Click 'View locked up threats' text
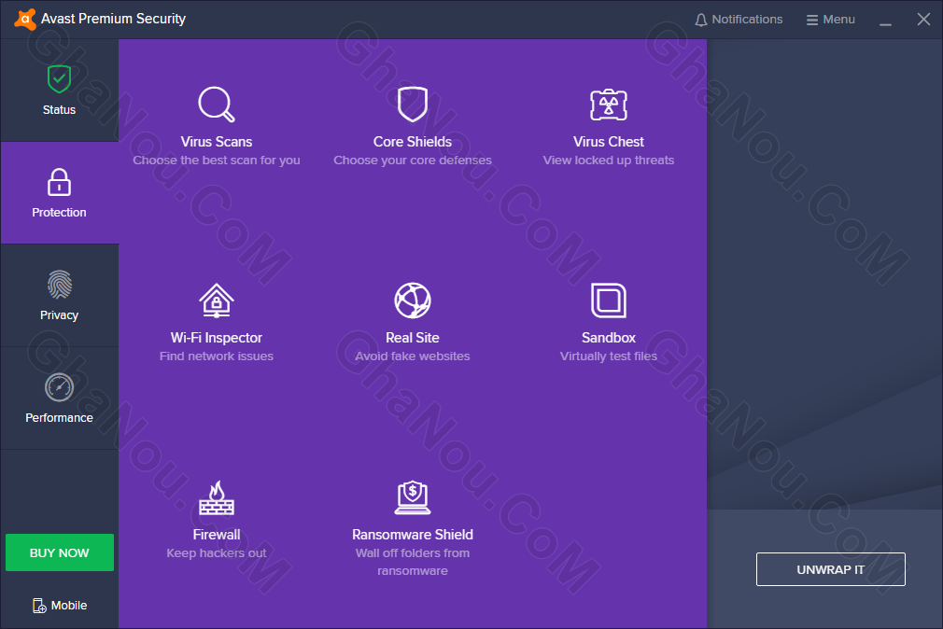This screenshot has width=943, height=629. [x=609, y=161]
